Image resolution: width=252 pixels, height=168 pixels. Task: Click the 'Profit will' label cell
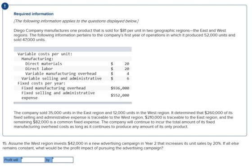pyautogui.click(x=13, y=160)
